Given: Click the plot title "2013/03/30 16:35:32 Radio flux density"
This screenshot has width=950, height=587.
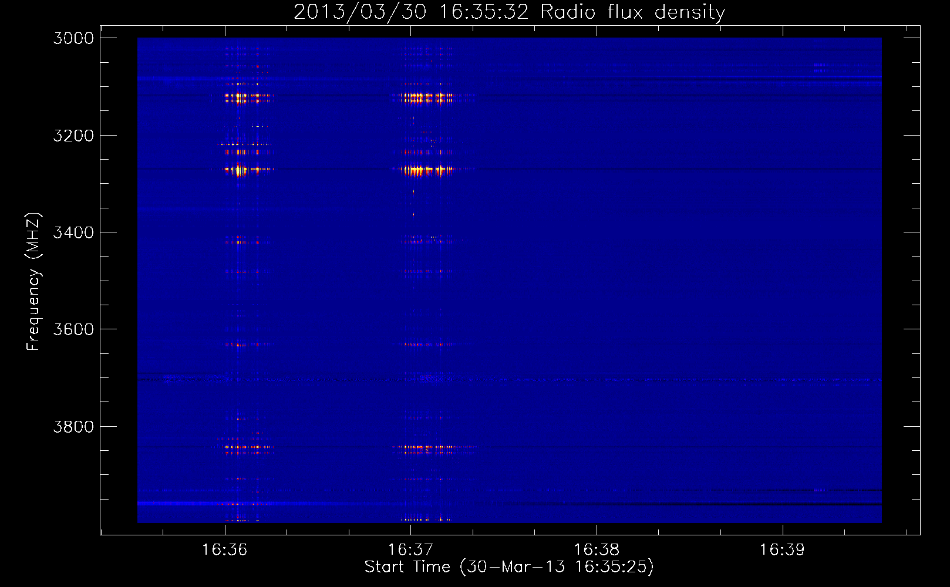Looking at the screenshot, I should click(509, 12).
